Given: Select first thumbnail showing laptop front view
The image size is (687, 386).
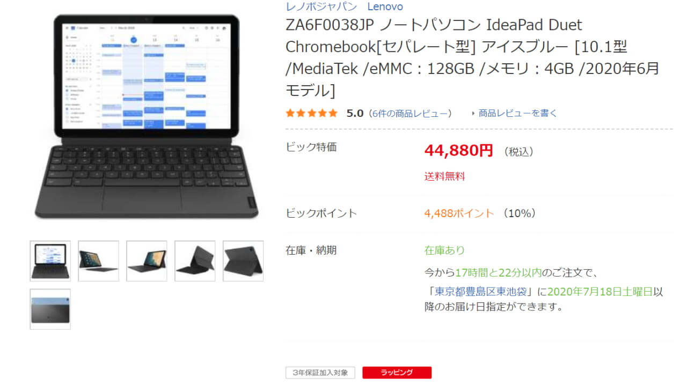Looking at the screenshot, I should (x=50, y=261).
